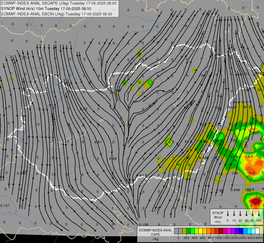Click the map value '60.8'
Screen dimensions: 264x243
pyautogui.click(x=248, y=107)
